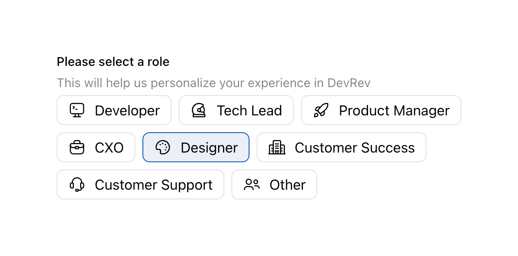Click the headset icon for Customer Support

[77, 184]
